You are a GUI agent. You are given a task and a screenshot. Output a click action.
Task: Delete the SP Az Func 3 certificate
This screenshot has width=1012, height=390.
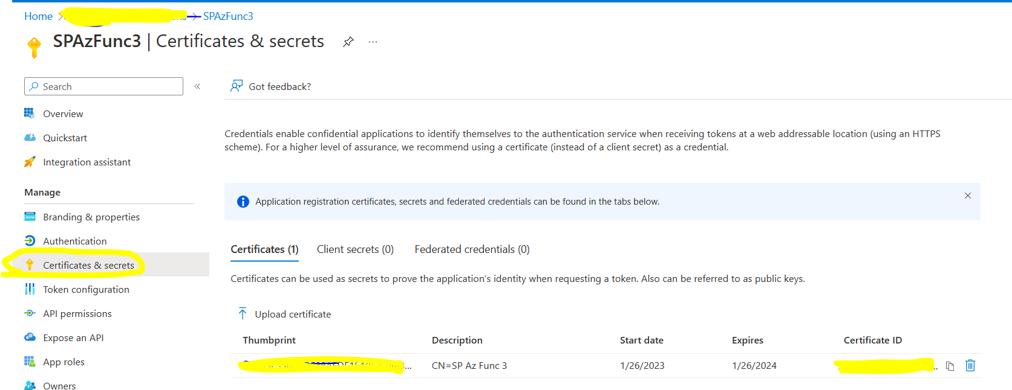970,365
